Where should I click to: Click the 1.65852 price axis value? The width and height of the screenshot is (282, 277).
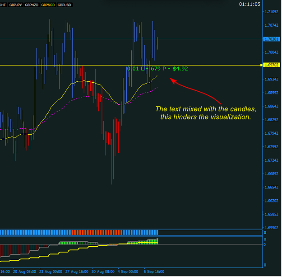pos(271,215)
